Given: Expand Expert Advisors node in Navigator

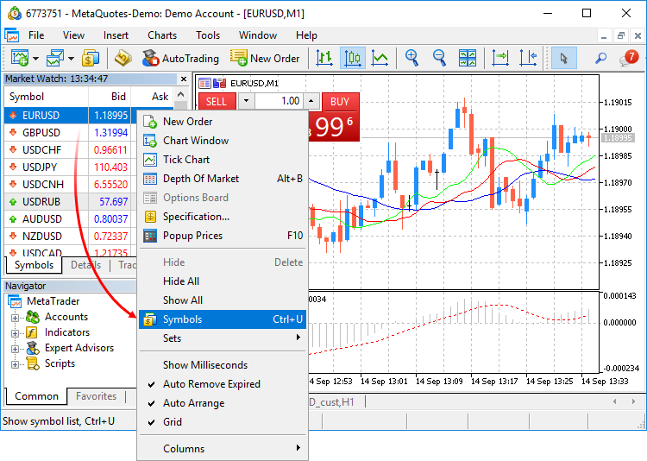Looking at the screenshot, I should pyautogui.click(x=15, y=349).
